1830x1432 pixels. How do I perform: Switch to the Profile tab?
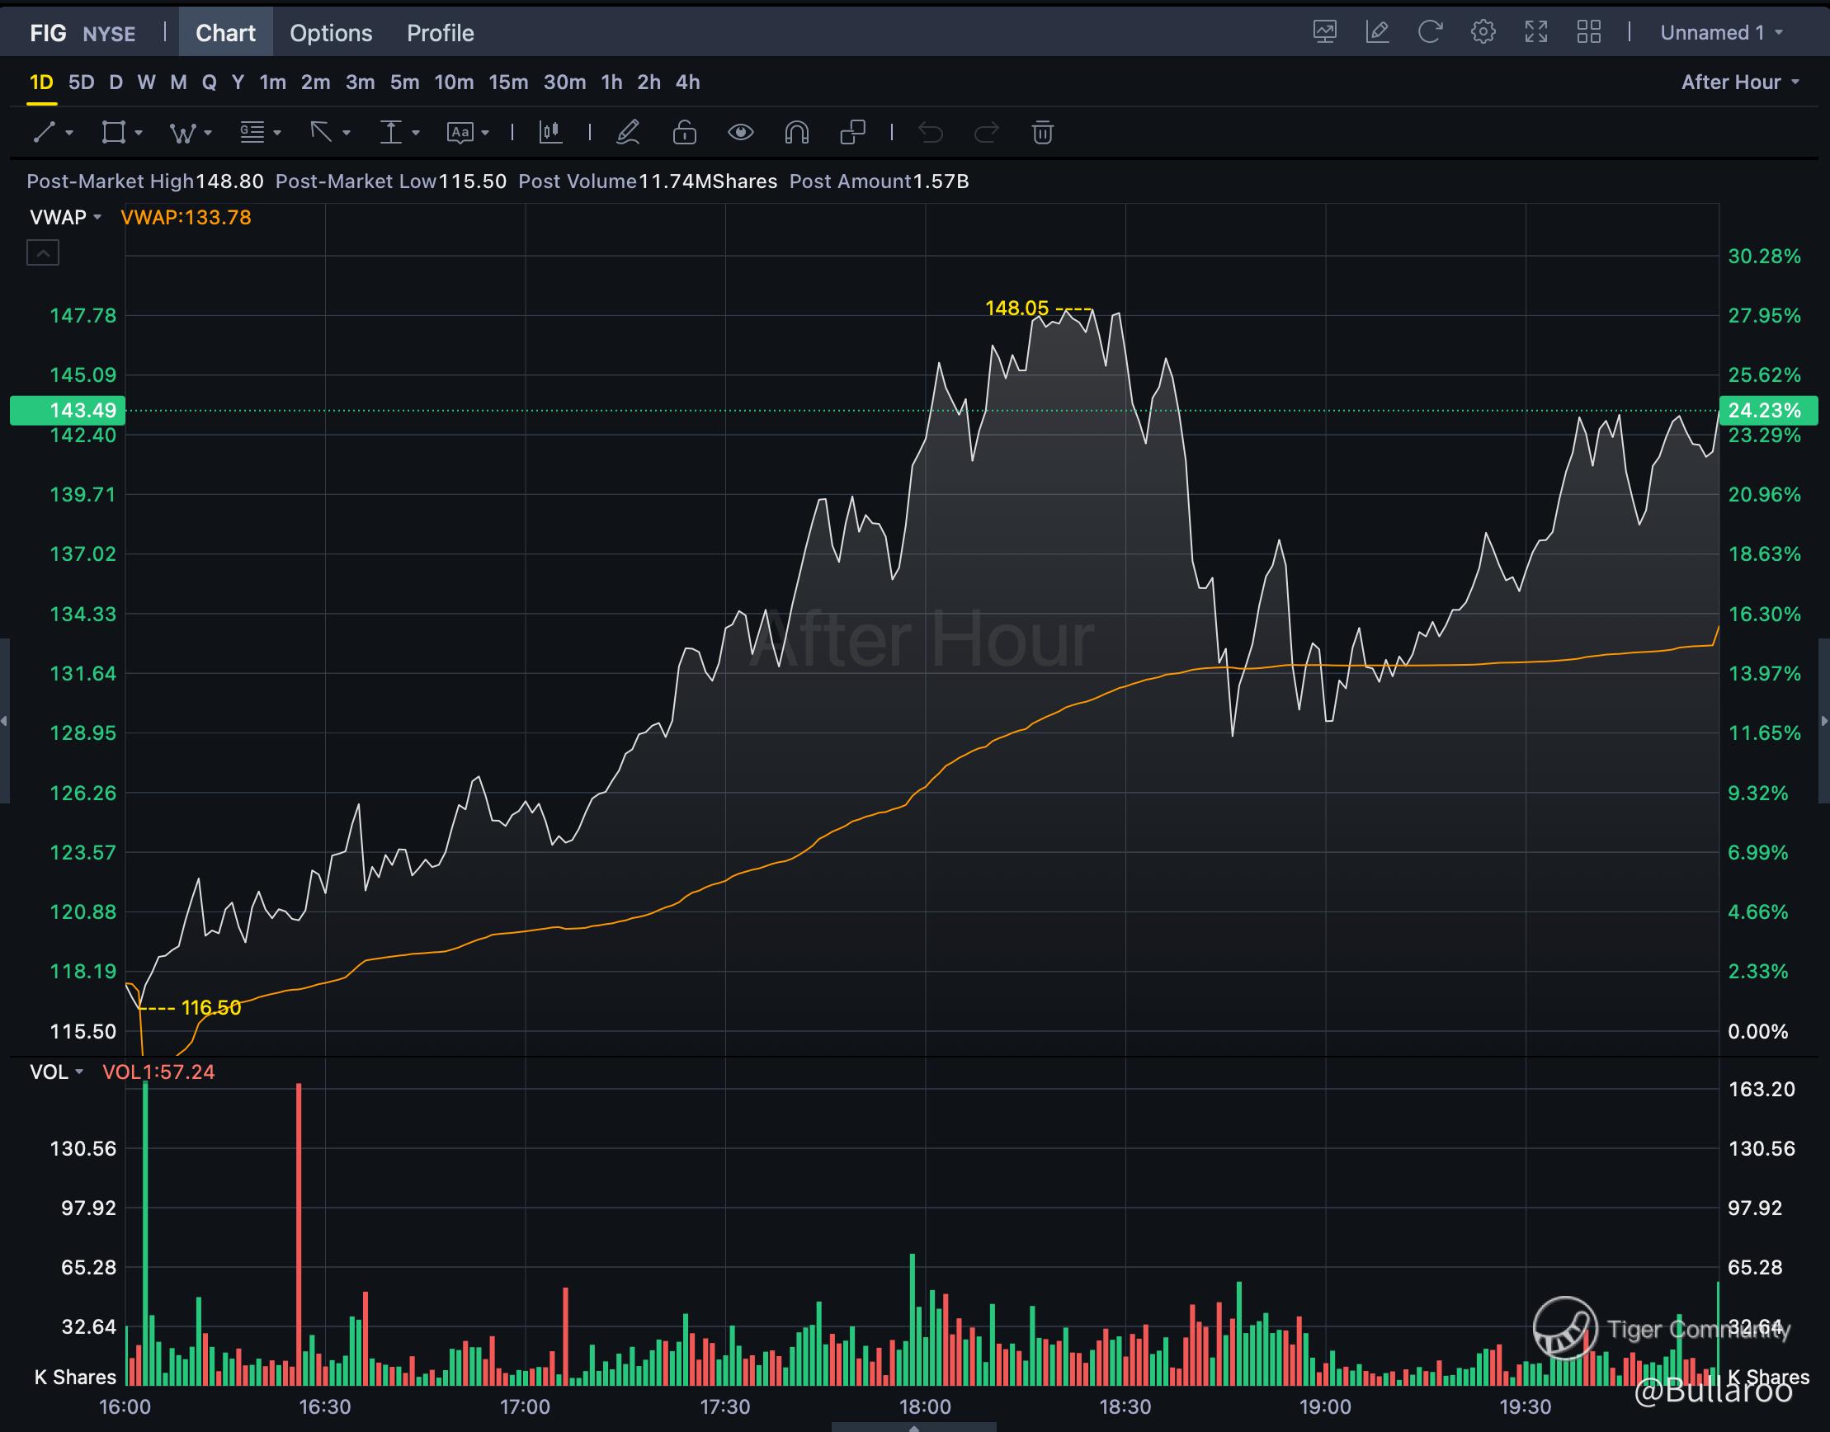point(441,33)
